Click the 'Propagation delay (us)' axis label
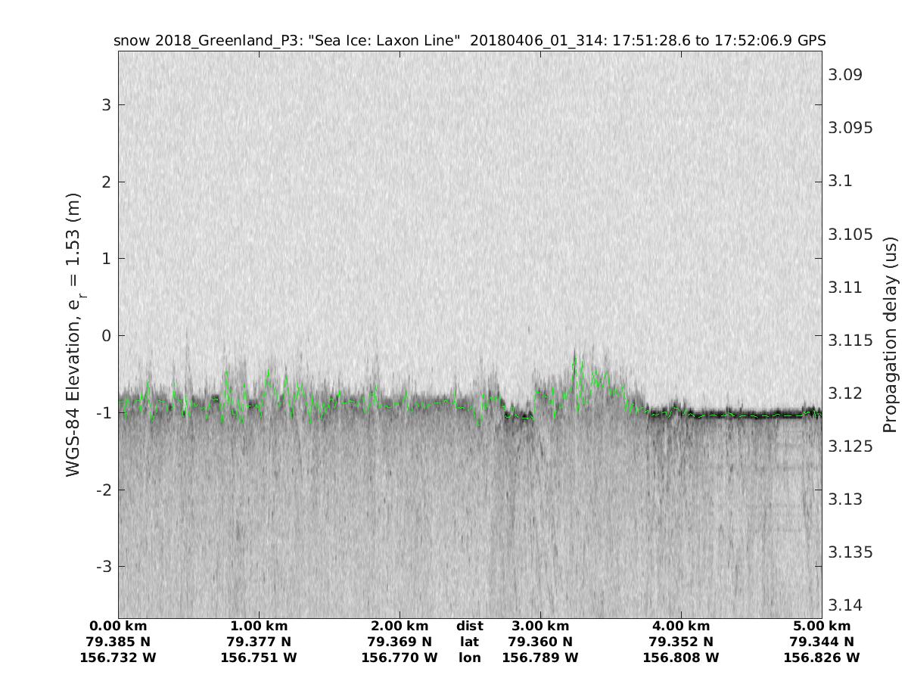The width and height of the screenshot is (908, 681). [x=890, y=334]
